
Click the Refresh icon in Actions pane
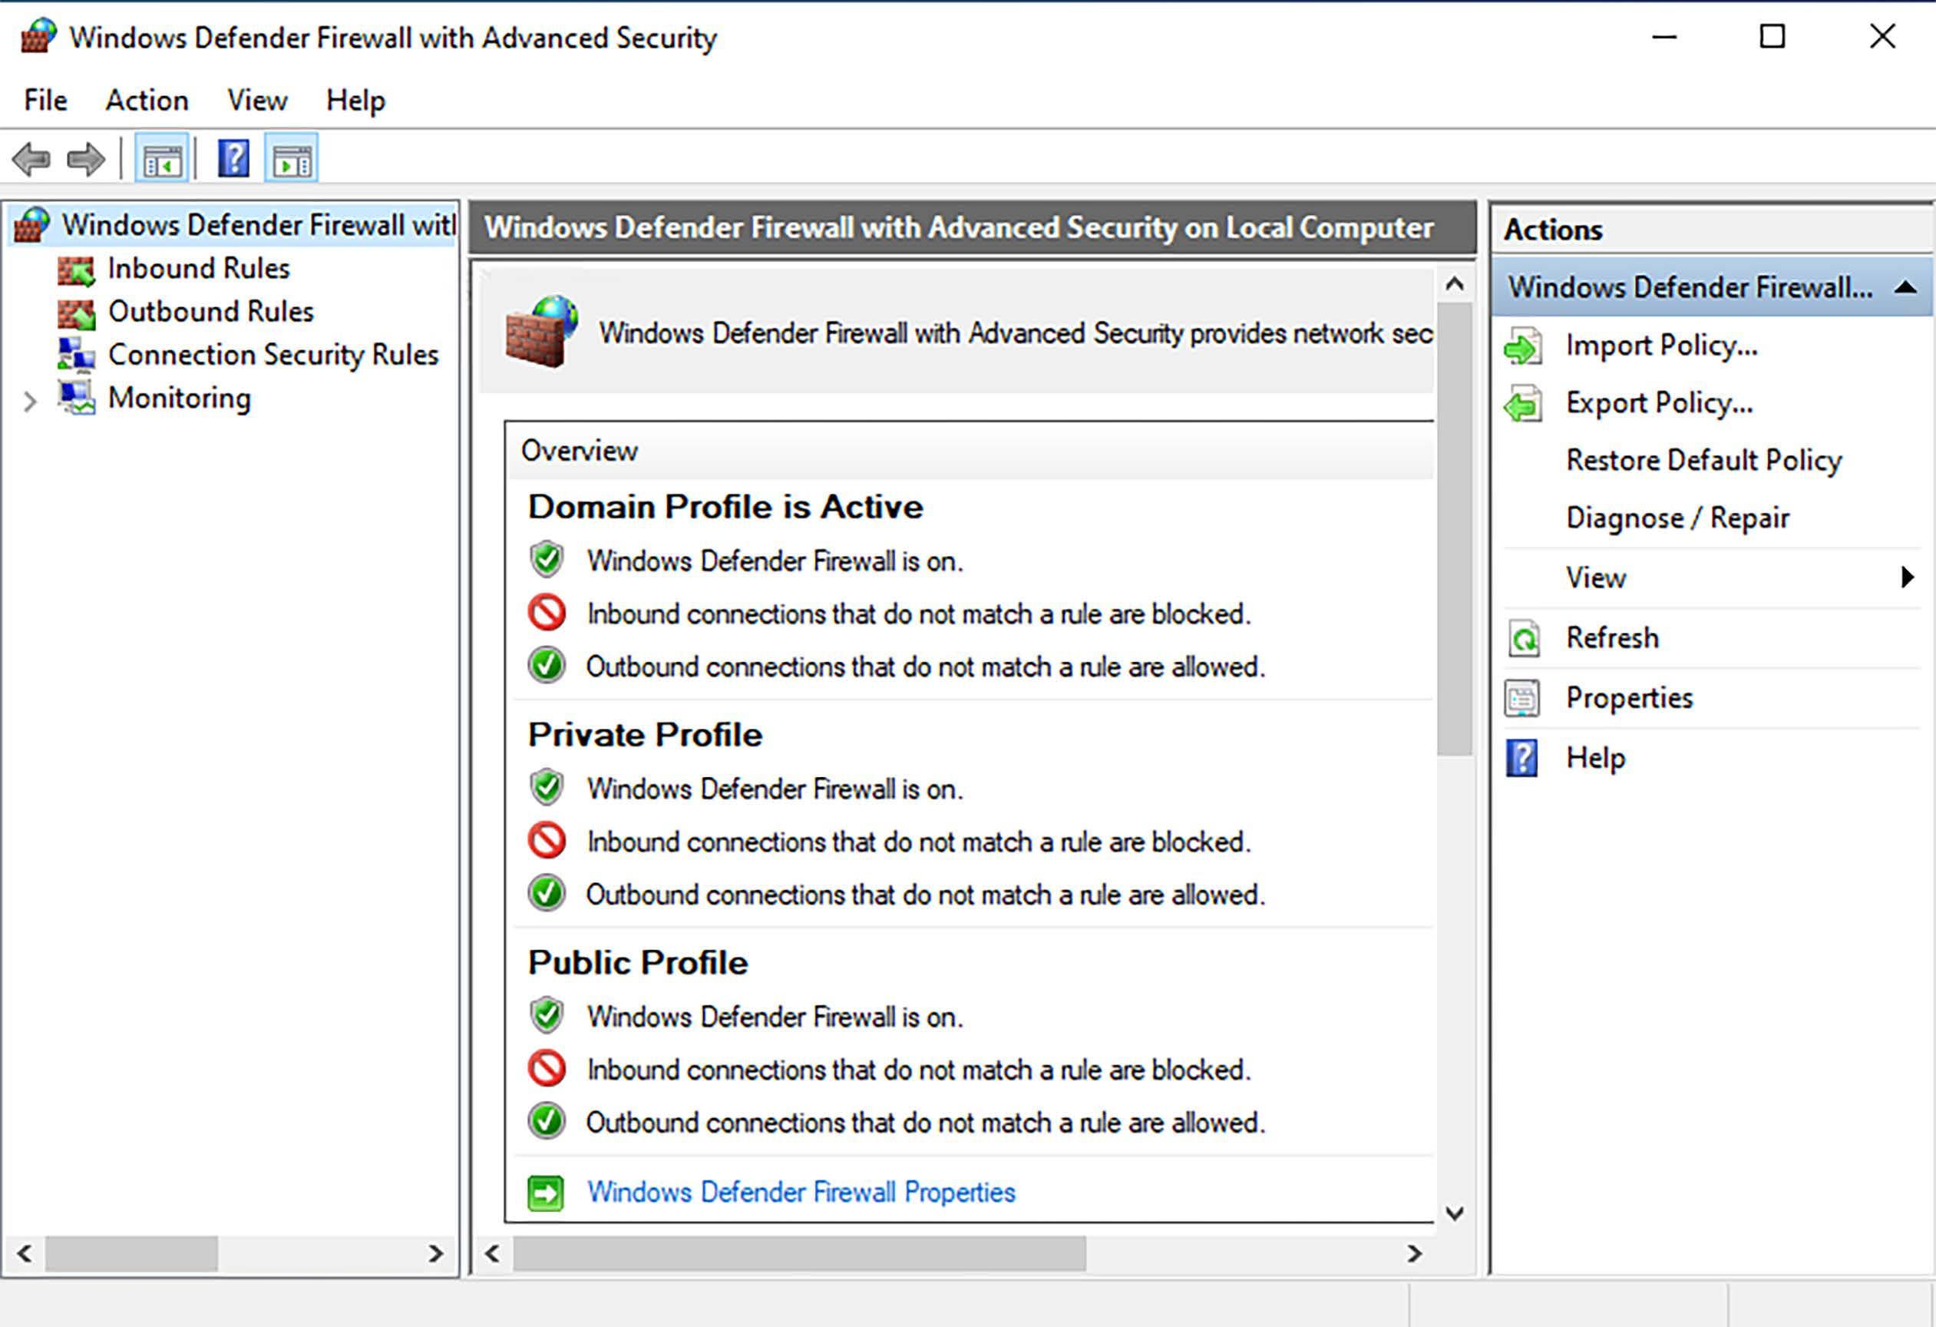pos(1523,638)
